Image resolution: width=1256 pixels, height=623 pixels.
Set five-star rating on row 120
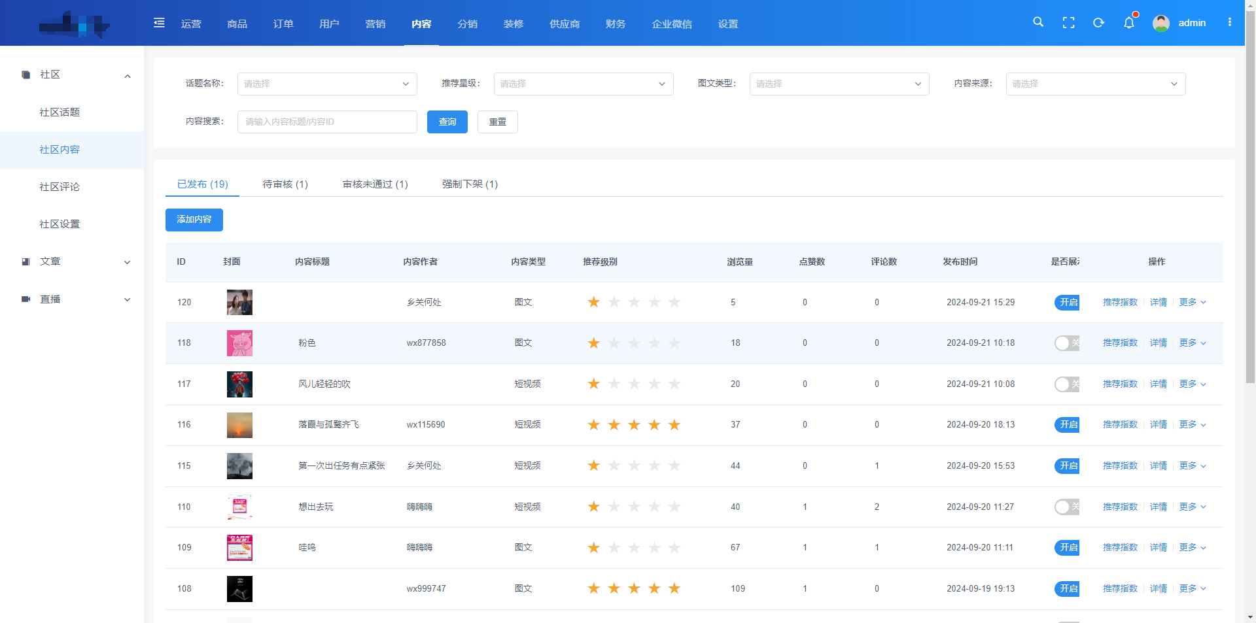[x=674, y=302]
